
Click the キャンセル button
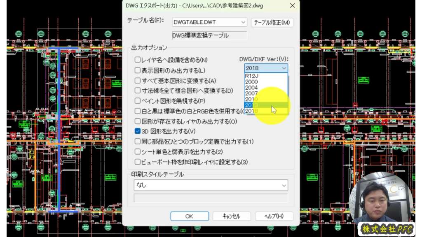pos(232,216)
